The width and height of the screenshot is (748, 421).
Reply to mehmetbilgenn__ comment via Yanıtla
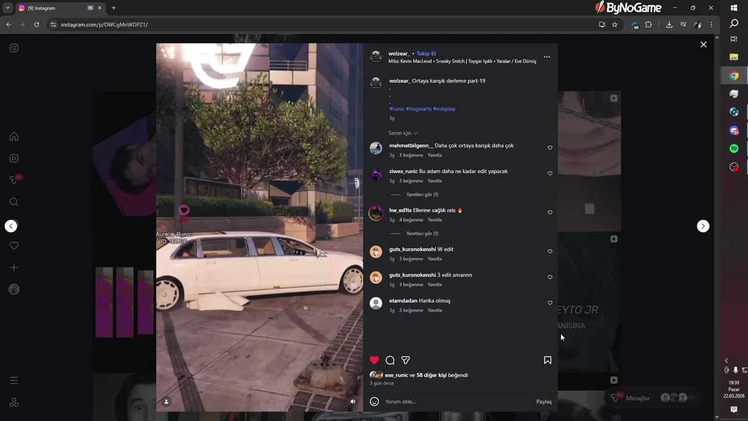point(435,156)
